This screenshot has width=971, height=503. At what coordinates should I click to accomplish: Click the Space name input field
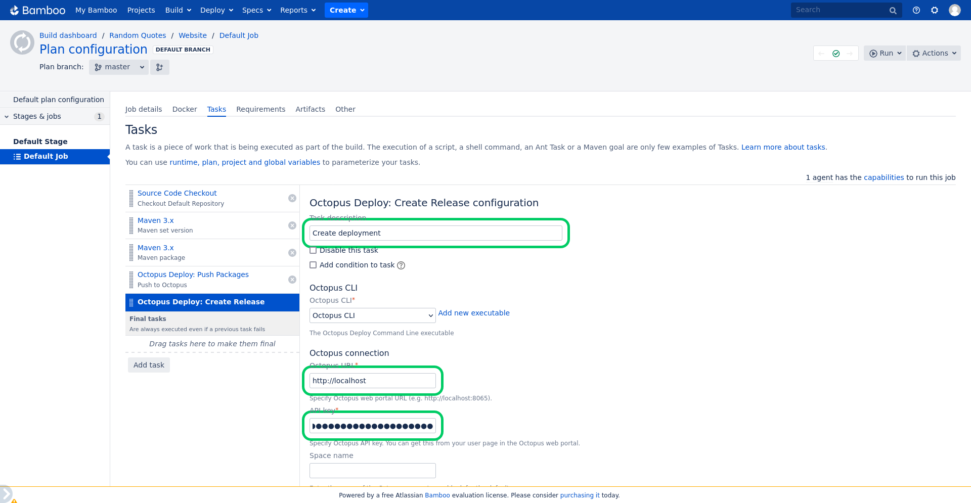coord(373,471)
